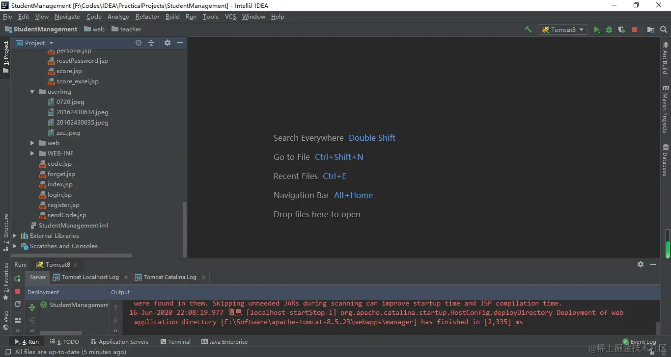Screen dimensions: 671x357
Task: Run with coverage using the shield icon
Action: coord(622,29)
